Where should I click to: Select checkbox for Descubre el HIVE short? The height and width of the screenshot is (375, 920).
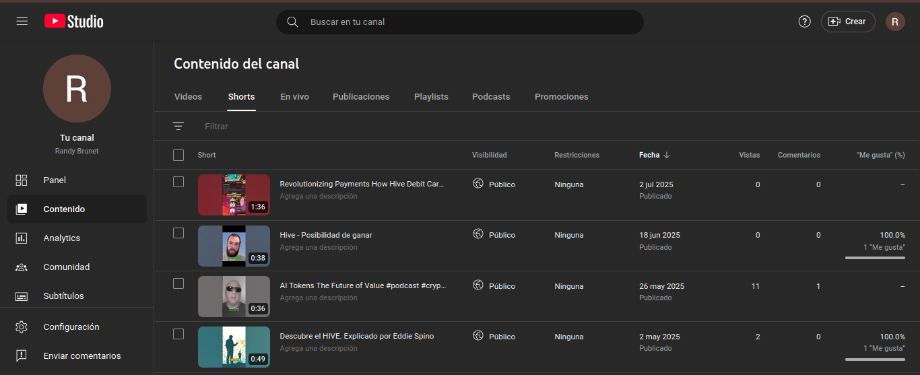pos(178,334)
